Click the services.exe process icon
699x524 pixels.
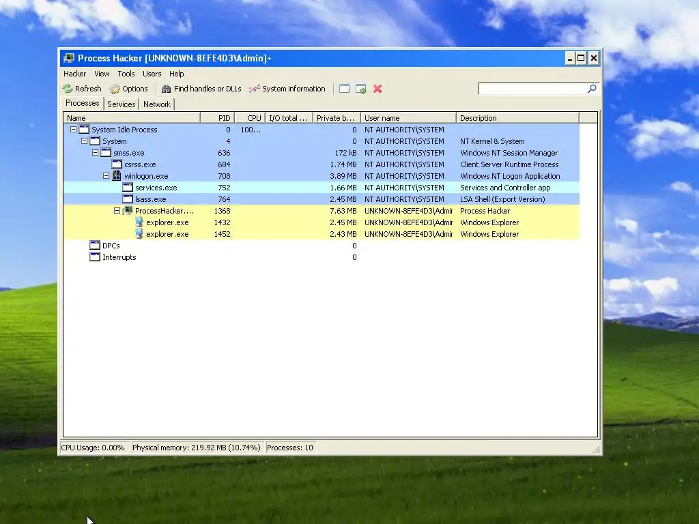tap(128, 188)
